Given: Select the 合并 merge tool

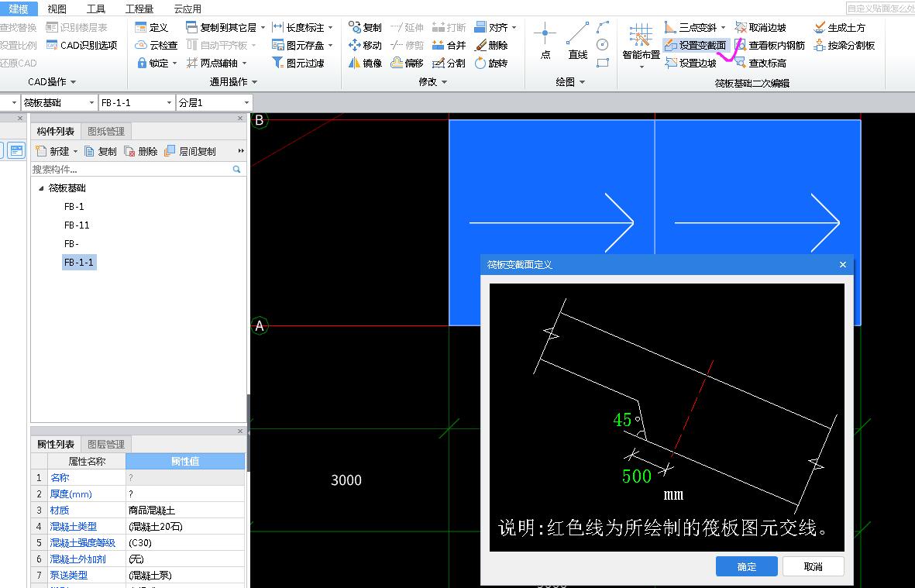Looking at the screenshot, I should click(449, 45).
